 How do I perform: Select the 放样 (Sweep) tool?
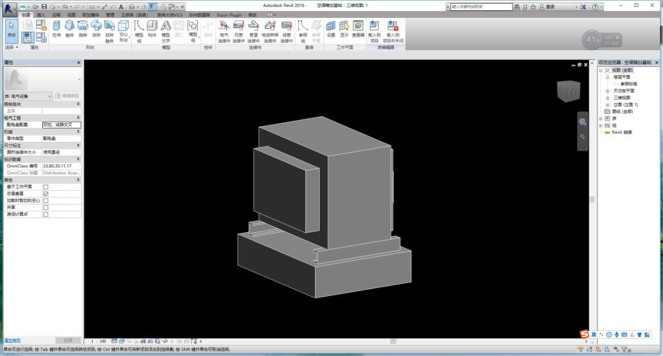(96, 30)
